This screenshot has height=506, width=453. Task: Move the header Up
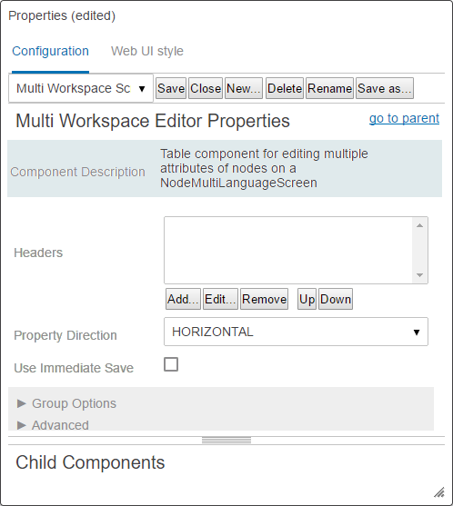307,299
